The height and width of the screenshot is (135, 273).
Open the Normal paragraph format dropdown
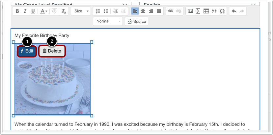108,21
